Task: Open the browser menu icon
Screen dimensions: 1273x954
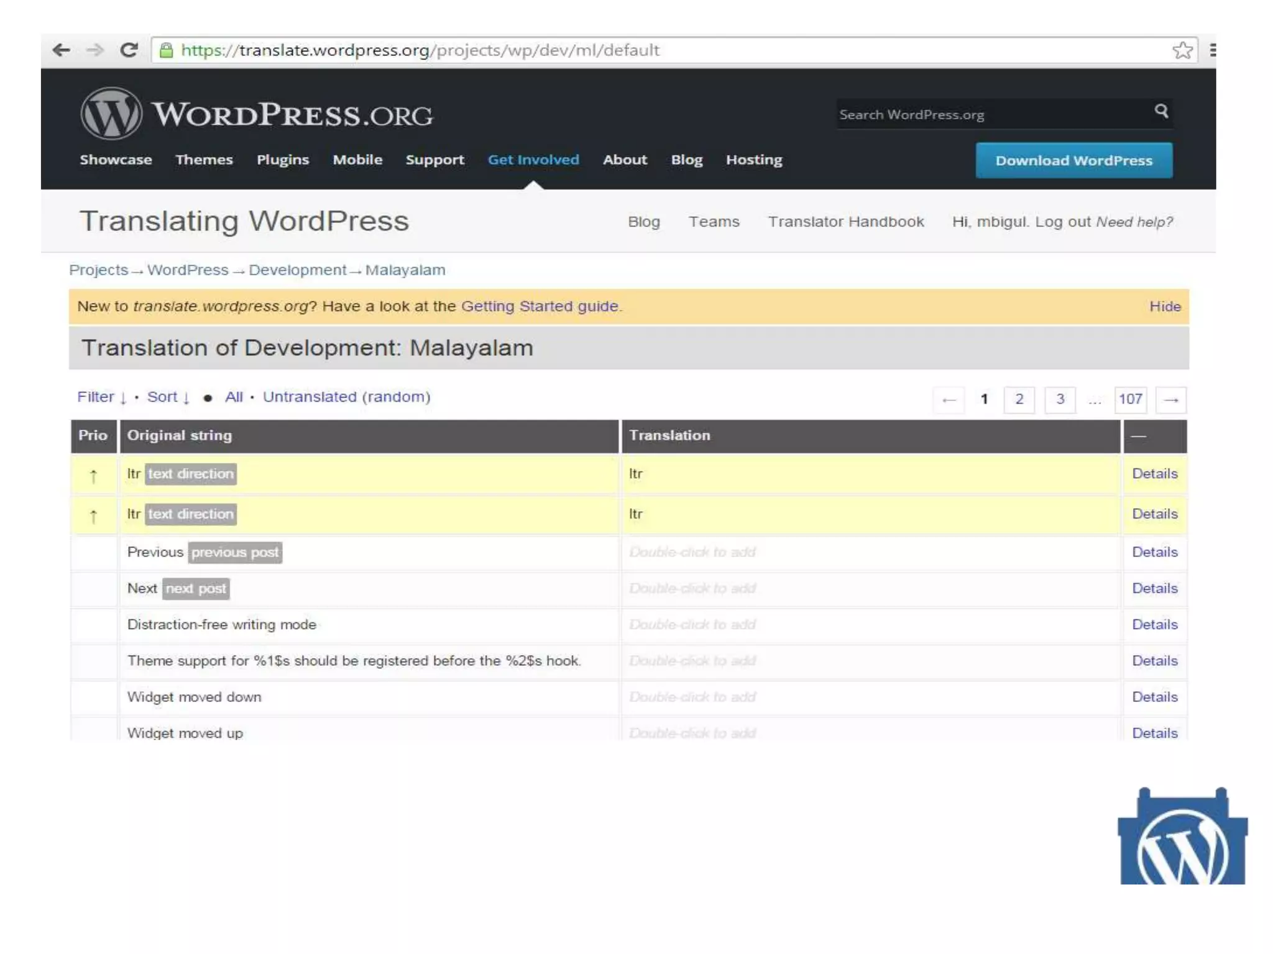Action: click(x=1212, y=50)
